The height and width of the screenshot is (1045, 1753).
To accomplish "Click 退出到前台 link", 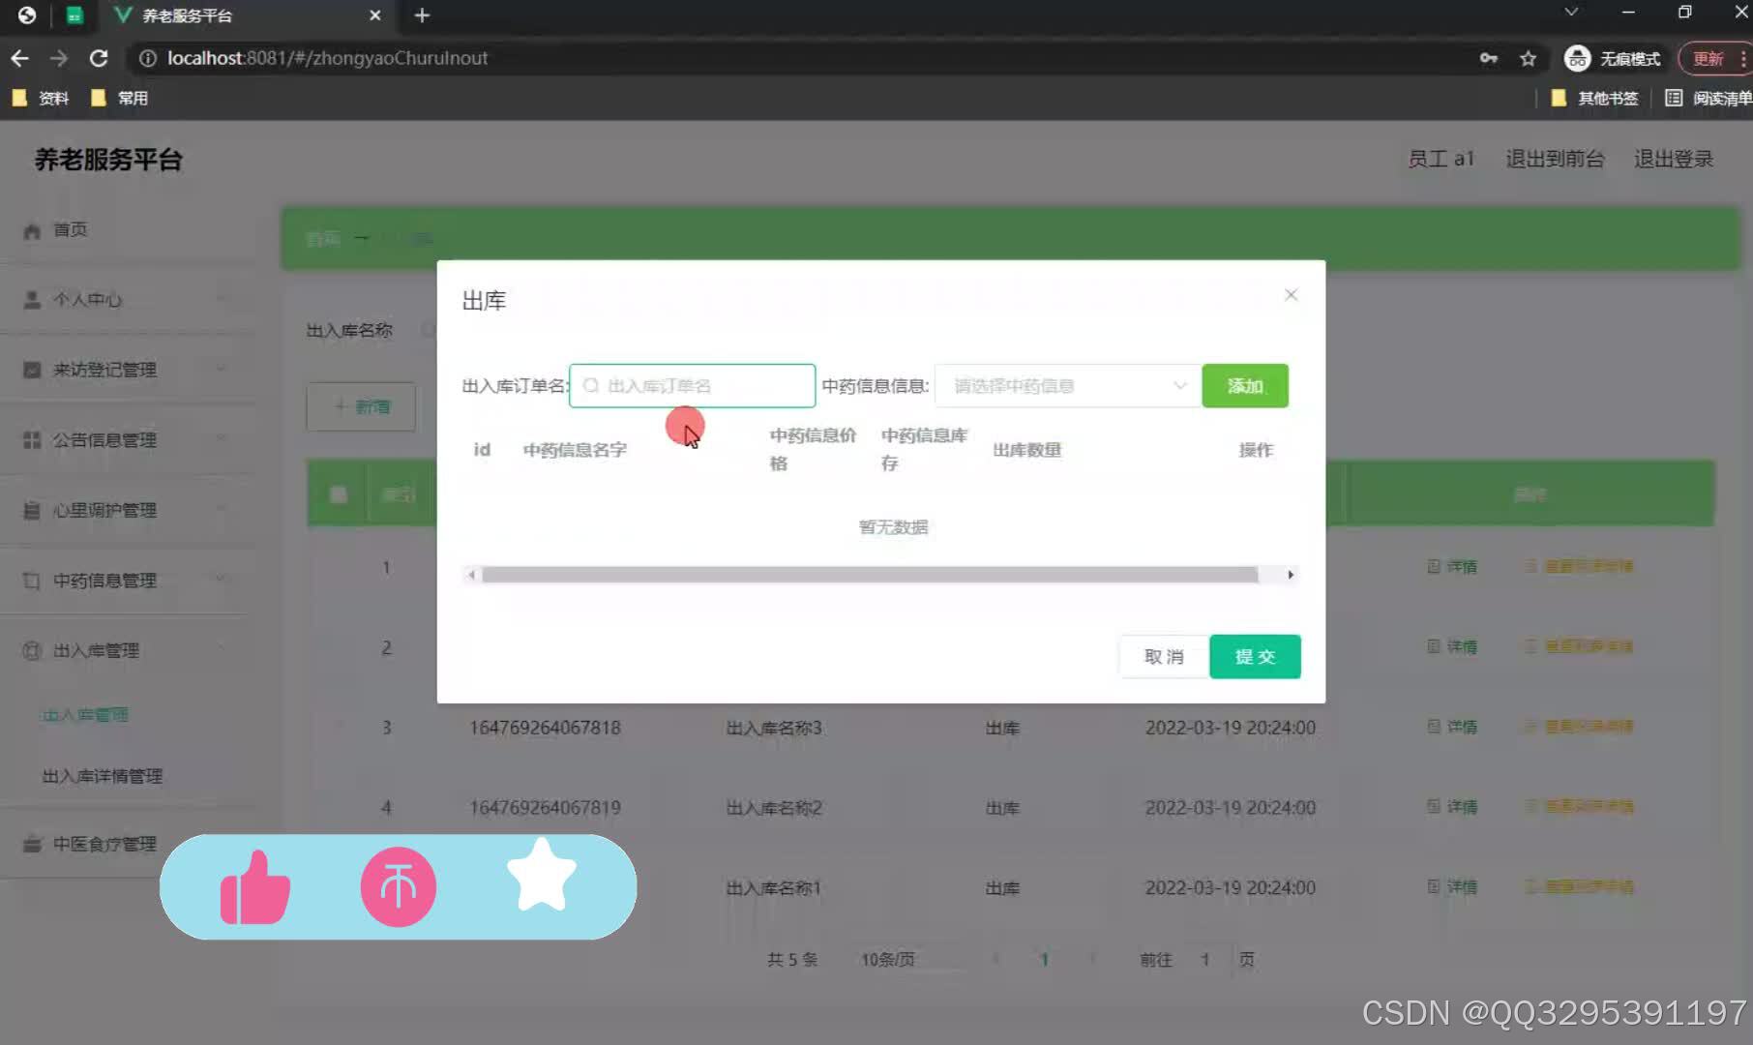I will pos(1555,159).
